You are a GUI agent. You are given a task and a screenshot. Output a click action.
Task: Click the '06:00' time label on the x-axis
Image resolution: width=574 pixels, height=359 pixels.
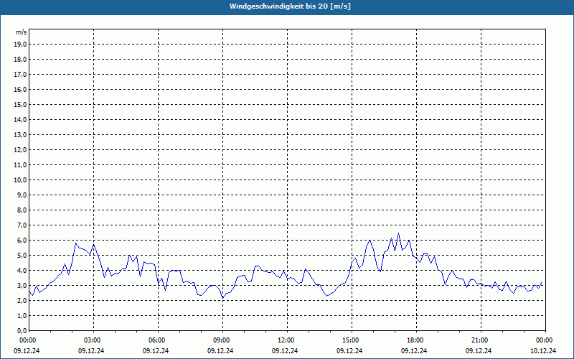click(157, 340)
